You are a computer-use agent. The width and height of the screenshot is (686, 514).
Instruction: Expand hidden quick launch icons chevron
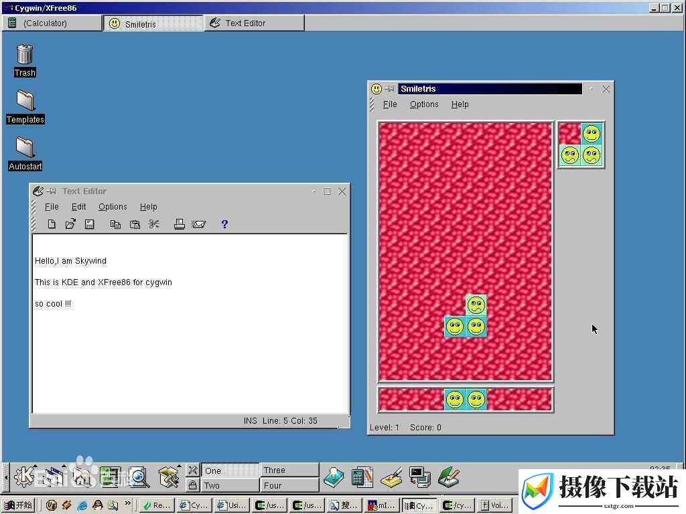pyautogui.click(x=128, y=503)
